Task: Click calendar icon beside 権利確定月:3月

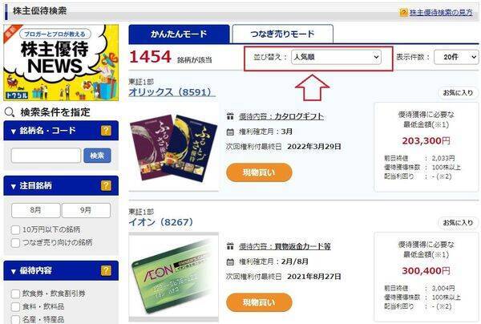Action: click(x=230, y=132)
